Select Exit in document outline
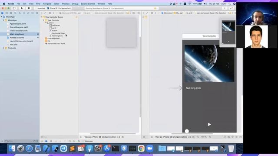This screenshot has height=156, width=278. (x=49, y=41)
